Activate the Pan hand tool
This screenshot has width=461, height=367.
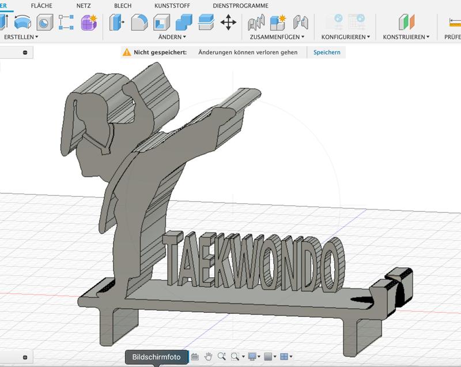click(208, 357)
